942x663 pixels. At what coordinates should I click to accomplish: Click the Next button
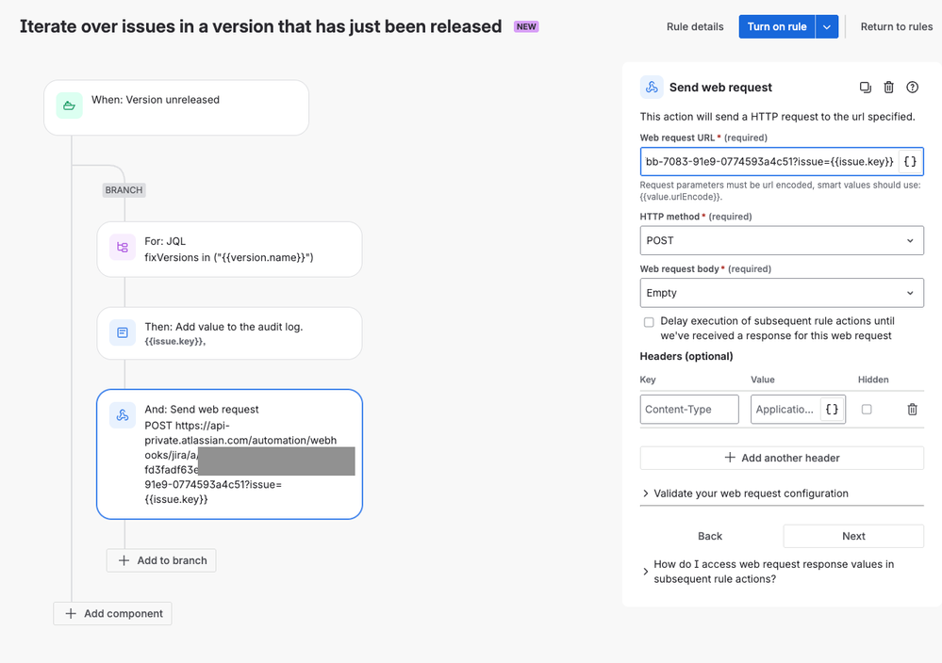[x=853, y=536]
